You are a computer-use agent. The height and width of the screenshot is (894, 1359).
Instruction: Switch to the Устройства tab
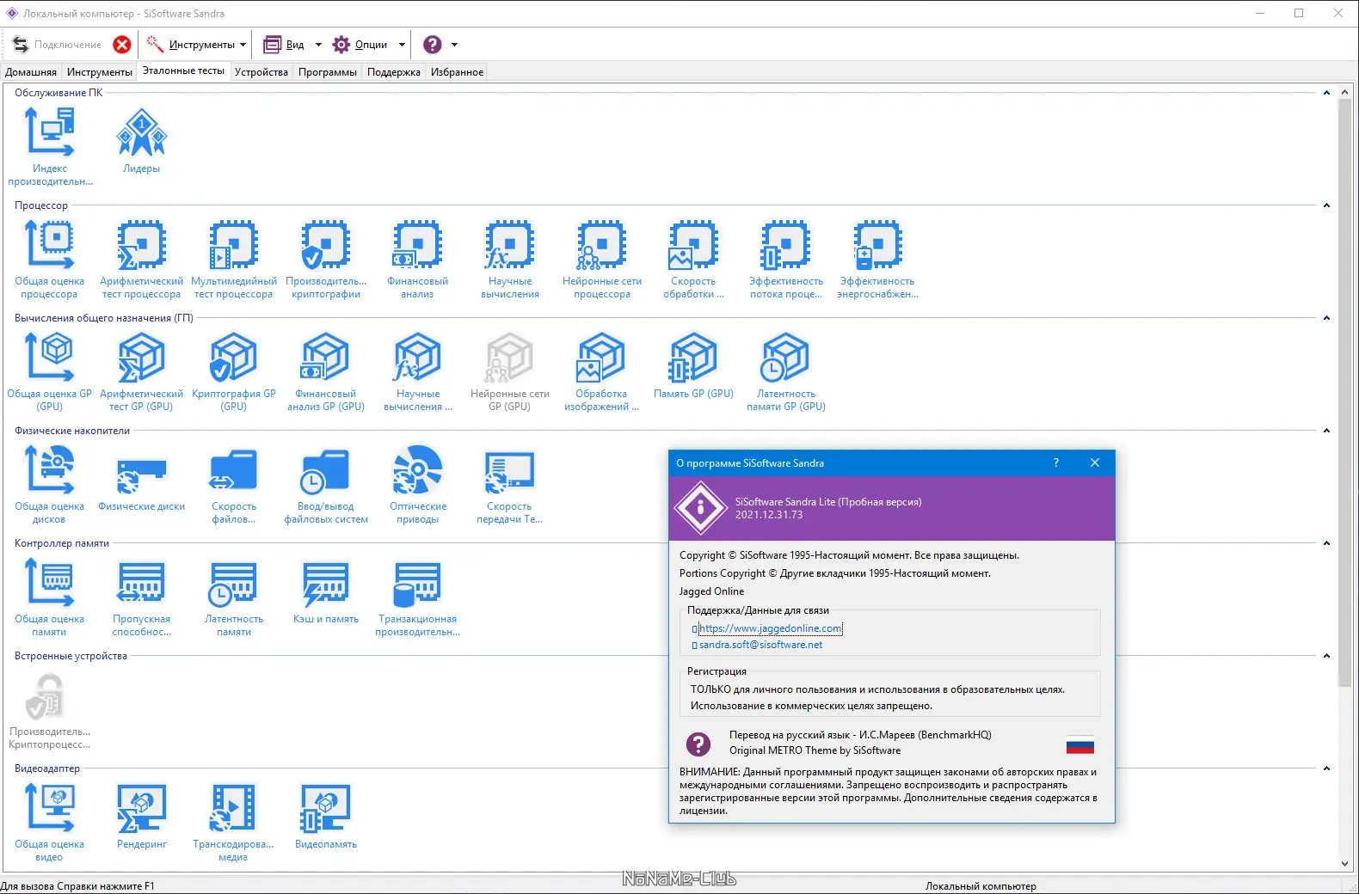[261, 72]
